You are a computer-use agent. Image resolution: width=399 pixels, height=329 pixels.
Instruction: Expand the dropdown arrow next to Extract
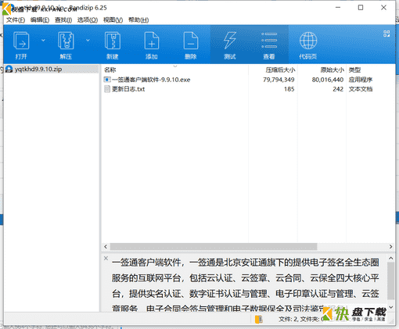88,40
